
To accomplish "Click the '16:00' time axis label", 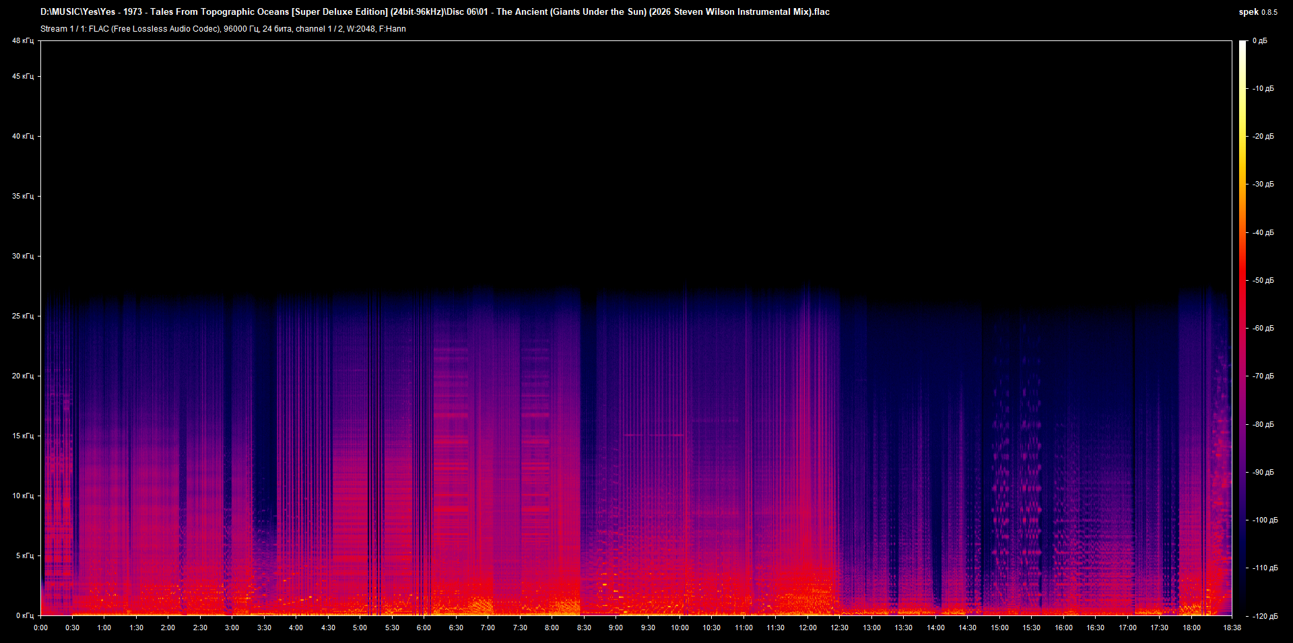I will [x=1063, y=628].
